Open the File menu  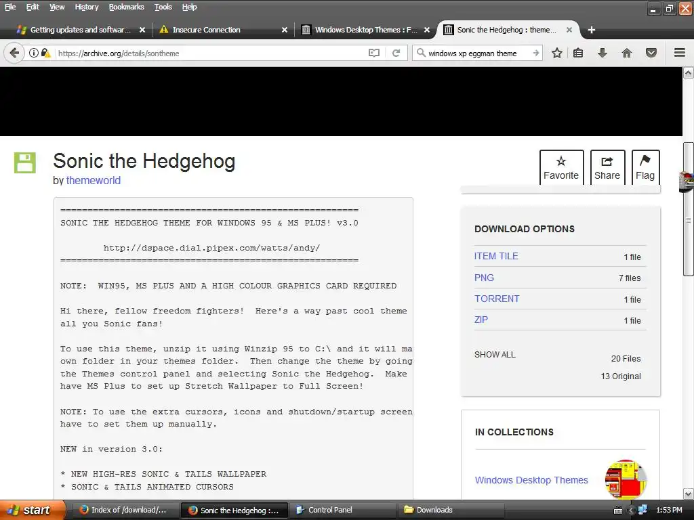(10, 7)
